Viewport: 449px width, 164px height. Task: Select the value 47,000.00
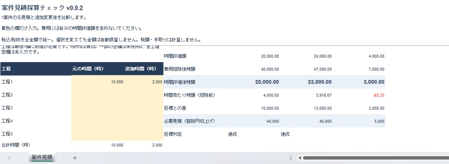point(322,69)
